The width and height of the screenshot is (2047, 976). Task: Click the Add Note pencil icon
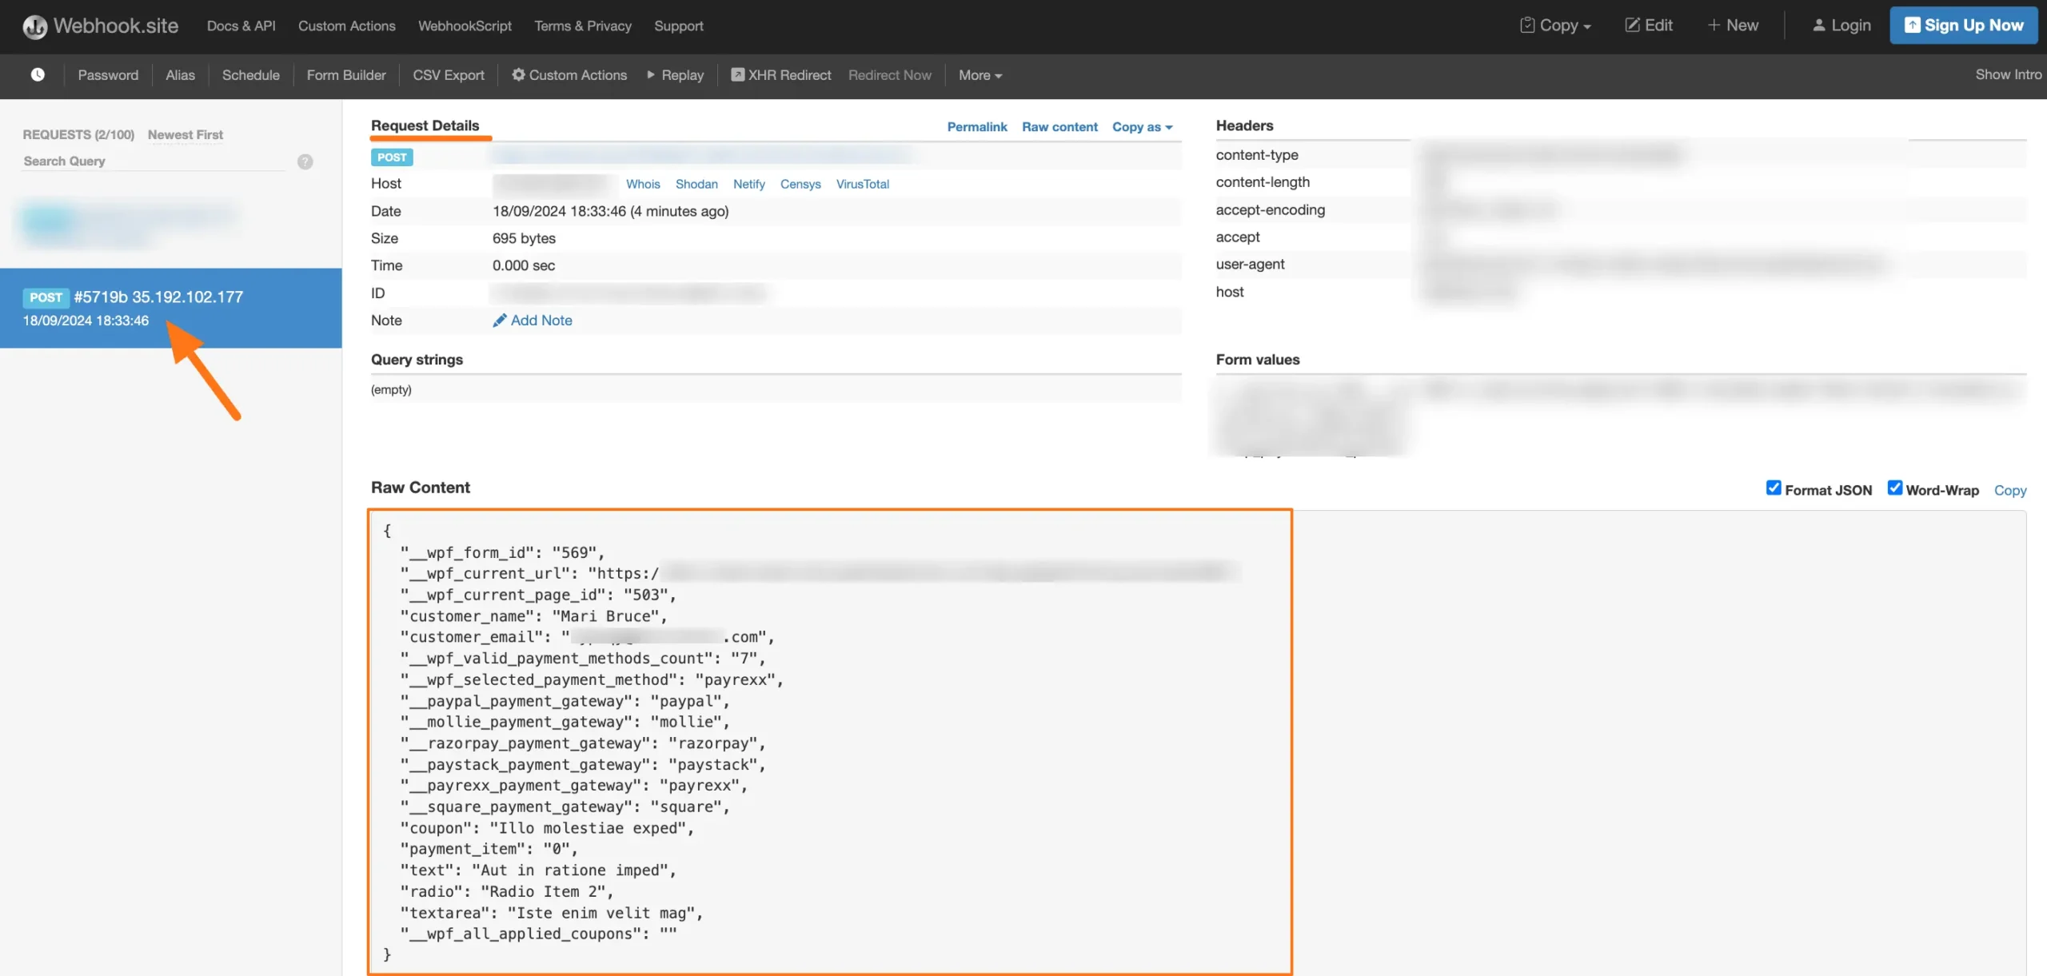pyautogui.click(x=500, y=321)
